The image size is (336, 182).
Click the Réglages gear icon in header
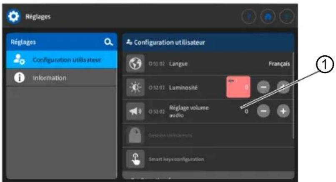(x=13, y=17)
